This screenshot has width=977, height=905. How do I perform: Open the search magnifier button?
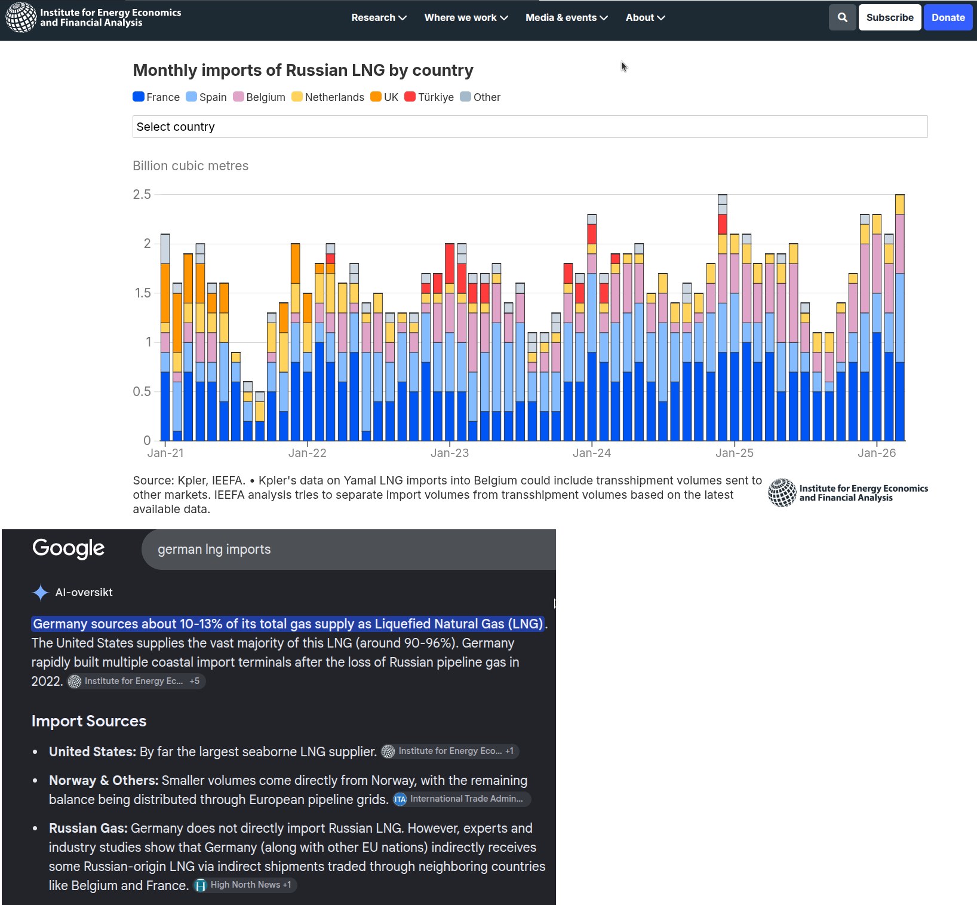[842, 17]
